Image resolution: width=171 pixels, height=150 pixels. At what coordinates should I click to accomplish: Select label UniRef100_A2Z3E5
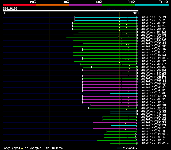[153, 76]
